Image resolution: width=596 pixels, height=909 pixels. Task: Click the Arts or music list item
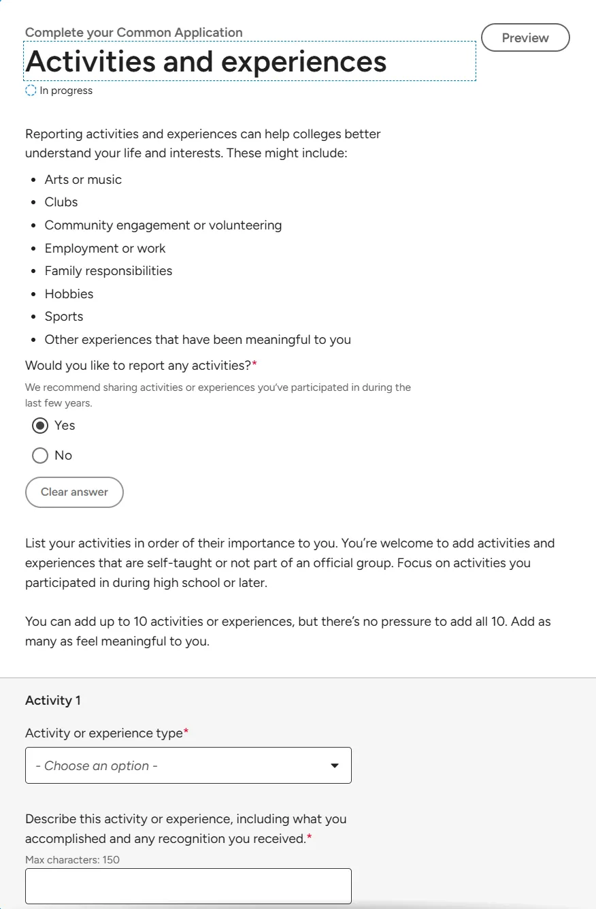click(x=83, y=180)
